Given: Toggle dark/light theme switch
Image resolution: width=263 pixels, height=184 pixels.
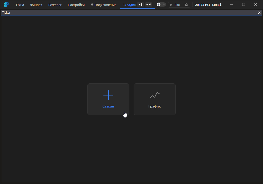Looking at the screenshot, I should tap(161, 4).
